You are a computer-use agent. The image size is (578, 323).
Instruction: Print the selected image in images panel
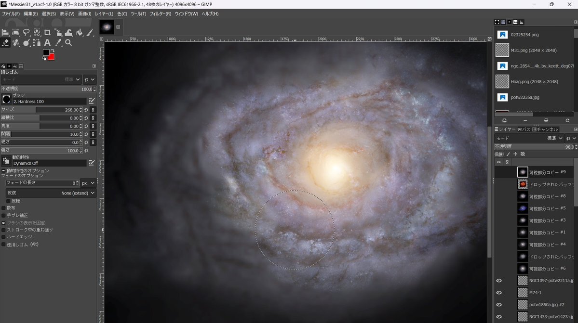click(x=546, y=120)
